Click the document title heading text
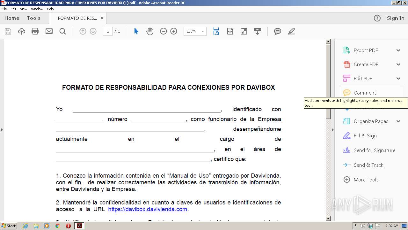This screenshot has width=408, height=230. click(168, 88)
